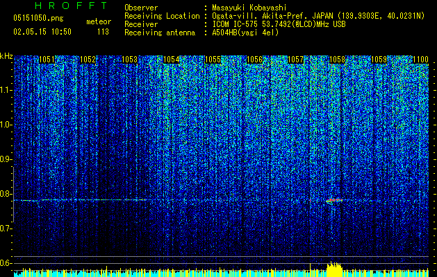437x277 pixels.
Task: Click the Observer field label
Action: click(141, 8)
